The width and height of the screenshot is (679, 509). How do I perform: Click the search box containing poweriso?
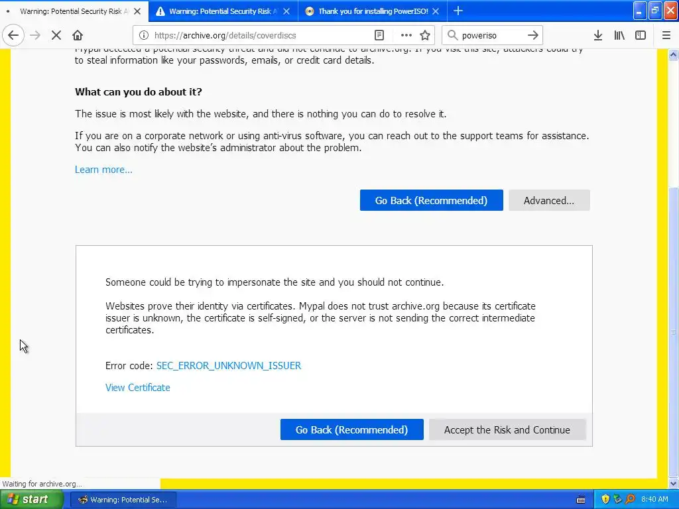click(x=492, y=36)
